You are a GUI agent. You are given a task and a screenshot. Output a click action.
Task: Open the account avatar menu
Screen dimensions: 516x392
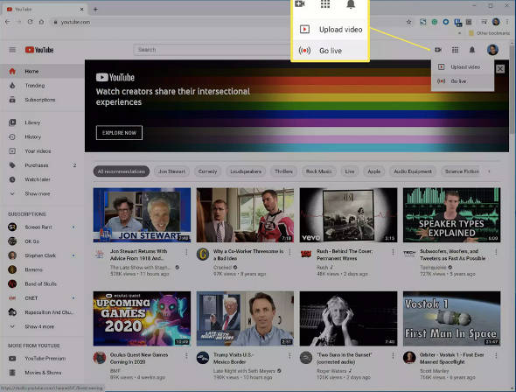[x=492, y=50]
